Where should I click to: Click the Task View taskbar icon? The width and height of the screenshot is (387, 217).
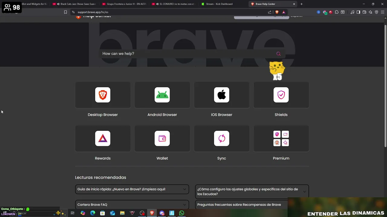pos(73,213)
